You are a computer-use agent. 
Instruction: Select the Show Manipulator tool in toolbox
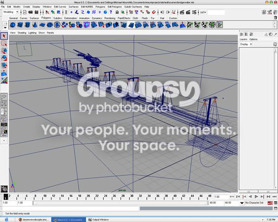coord(4,80)
